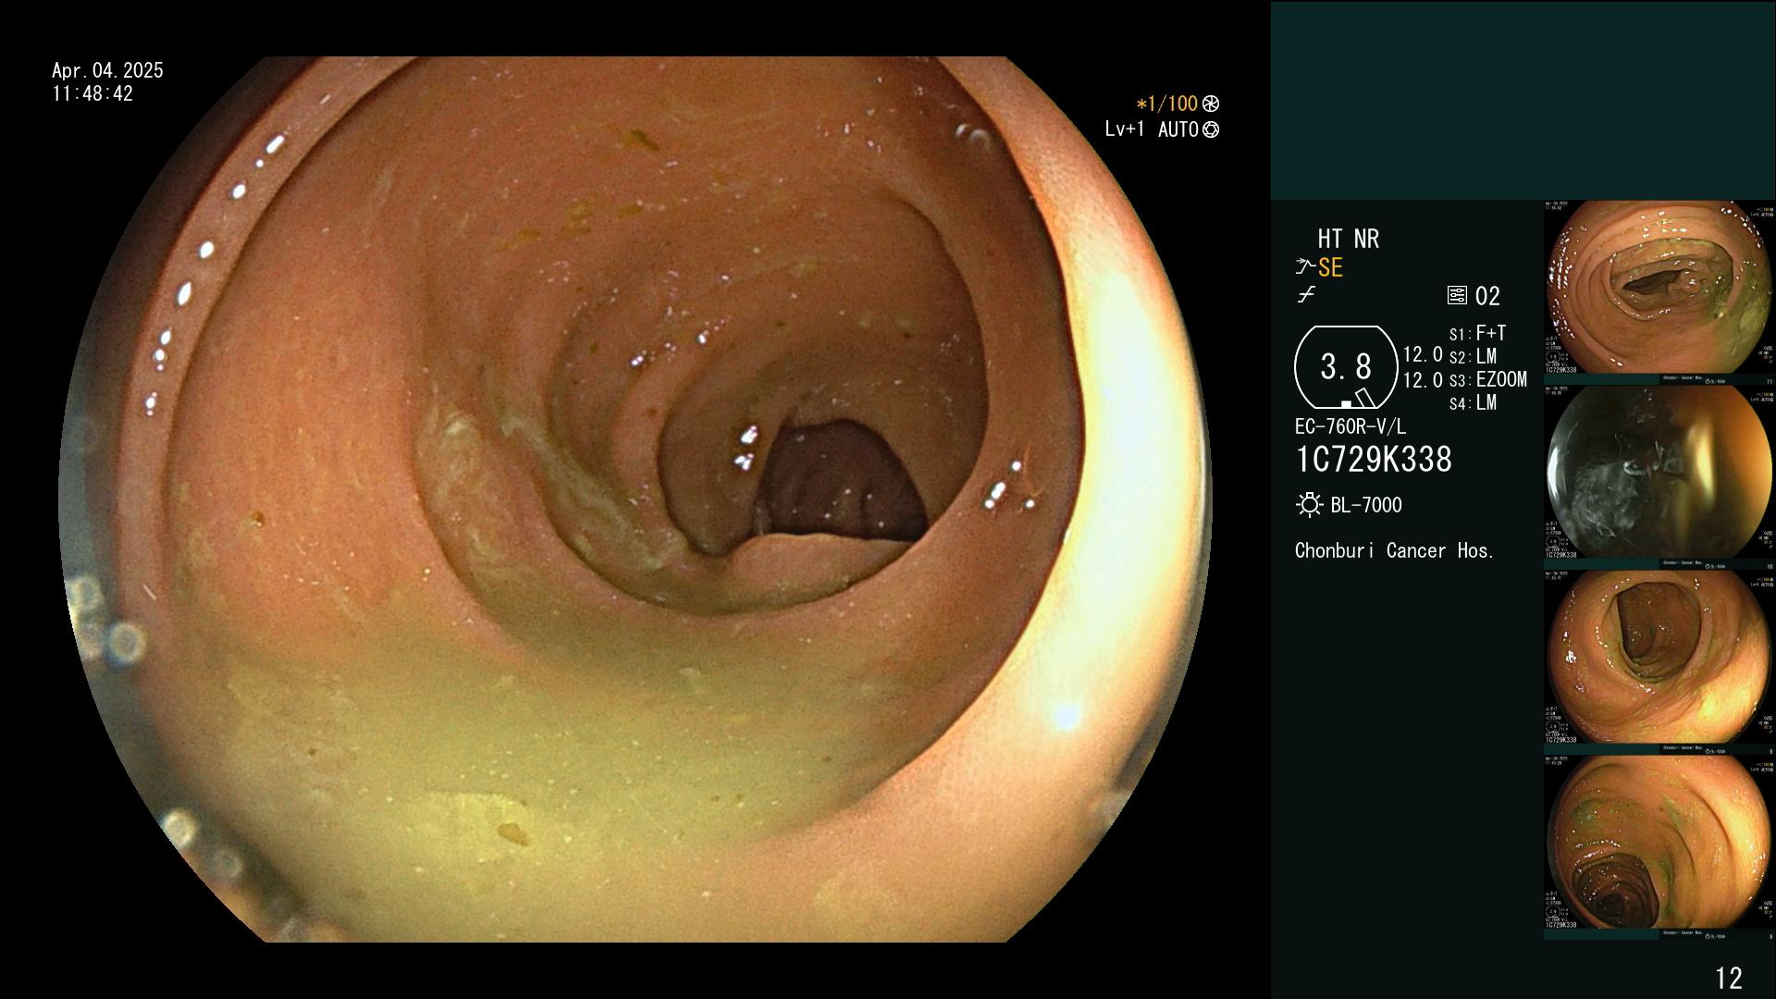Viewport: 1776px width, 999px height.
Task: Click the HT NR status text
Action: pyautogui.click(x=1348, y=240)
